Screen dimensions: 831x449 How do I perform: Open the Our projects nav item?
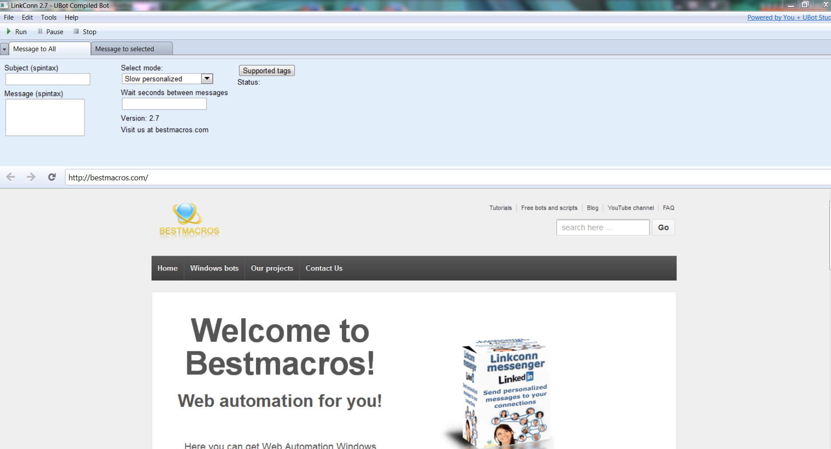pyautogui.click(x=272, y=268)
